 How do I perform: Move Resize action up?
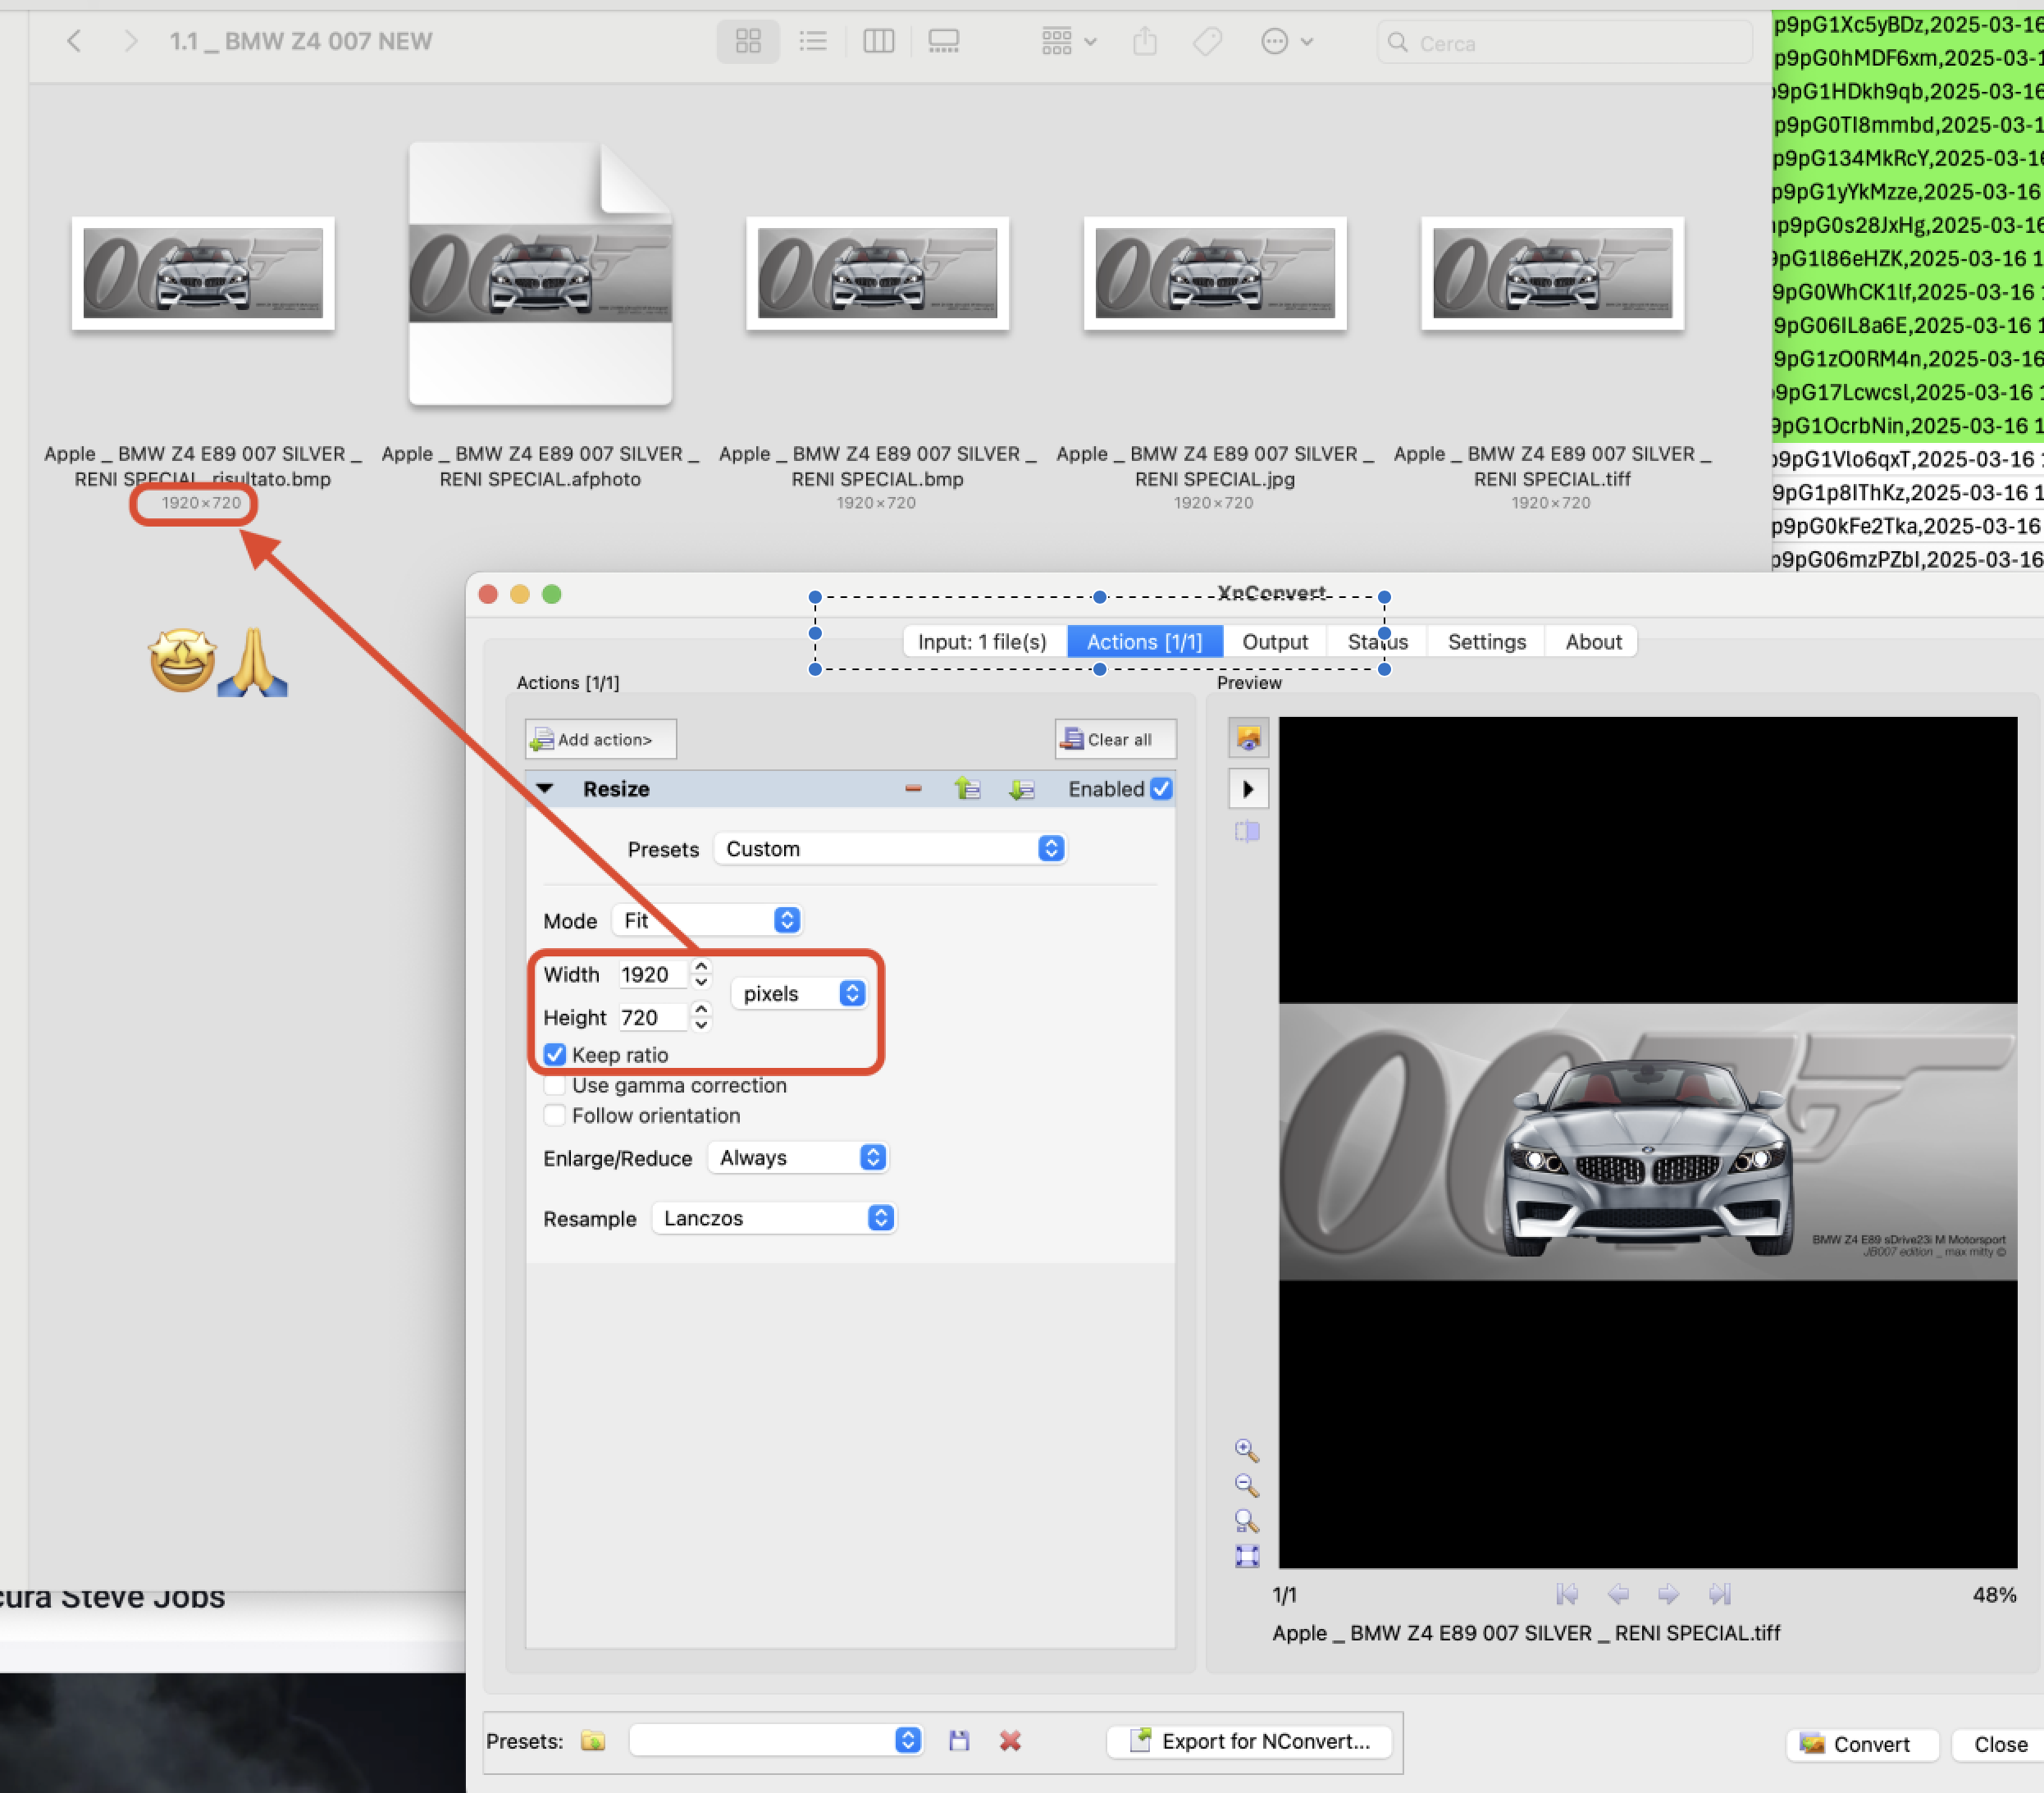(967, 789)
